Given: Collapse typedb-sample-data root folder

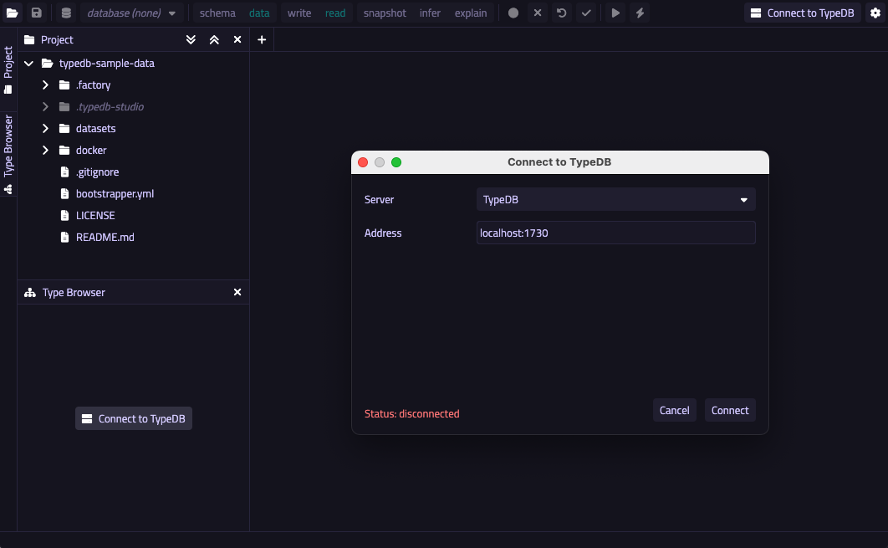Looking at the screenshot, I should point(29,64).
